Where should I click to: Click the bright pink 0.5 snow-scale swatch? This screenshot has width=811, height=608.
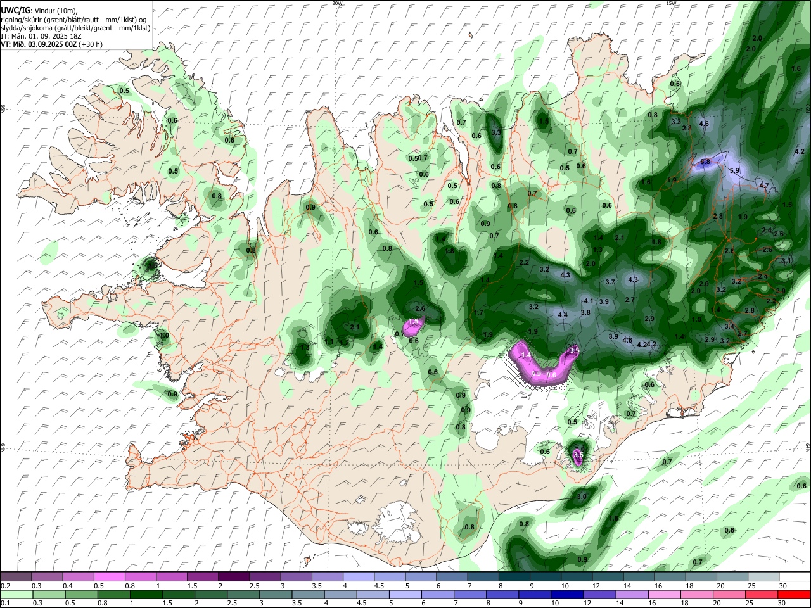[x=109, y=576]
